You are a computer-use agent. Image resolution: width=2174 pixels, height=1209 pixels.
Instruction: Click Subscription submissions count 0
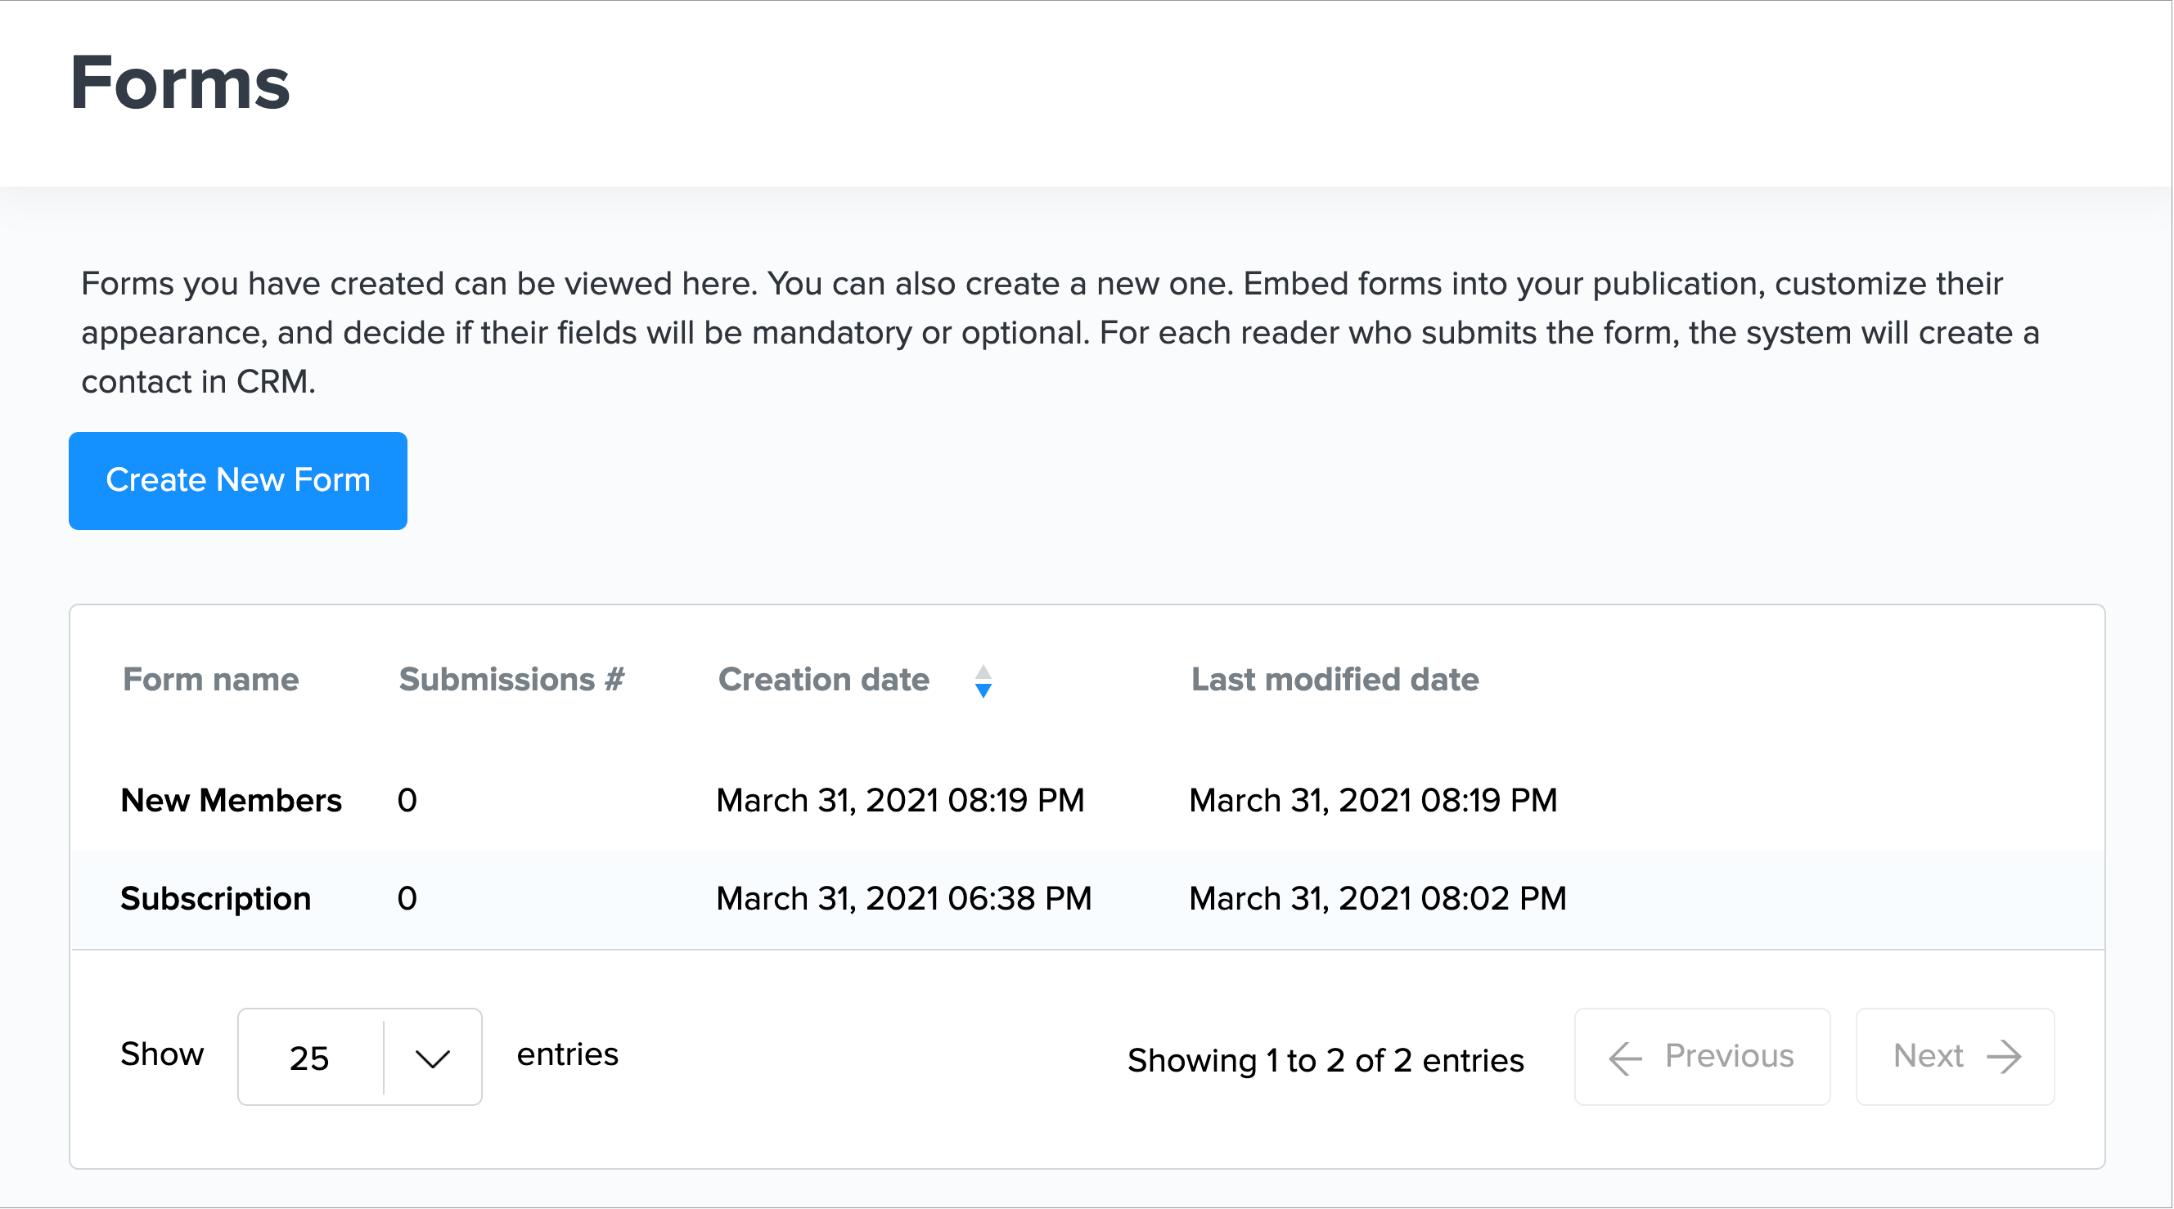[407, 898]
